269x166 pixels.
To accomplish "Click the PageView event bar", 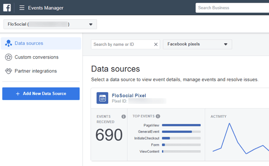I will [x=181, y=125].
